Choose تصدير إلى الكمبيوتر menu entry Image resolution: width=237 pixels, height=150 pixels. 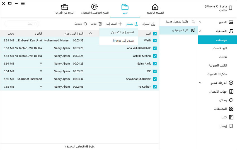tap(119, 32)
